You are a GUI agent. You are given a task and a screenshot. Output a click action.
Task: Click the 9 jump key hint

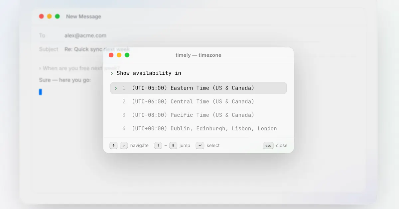(x=173, y=146)
